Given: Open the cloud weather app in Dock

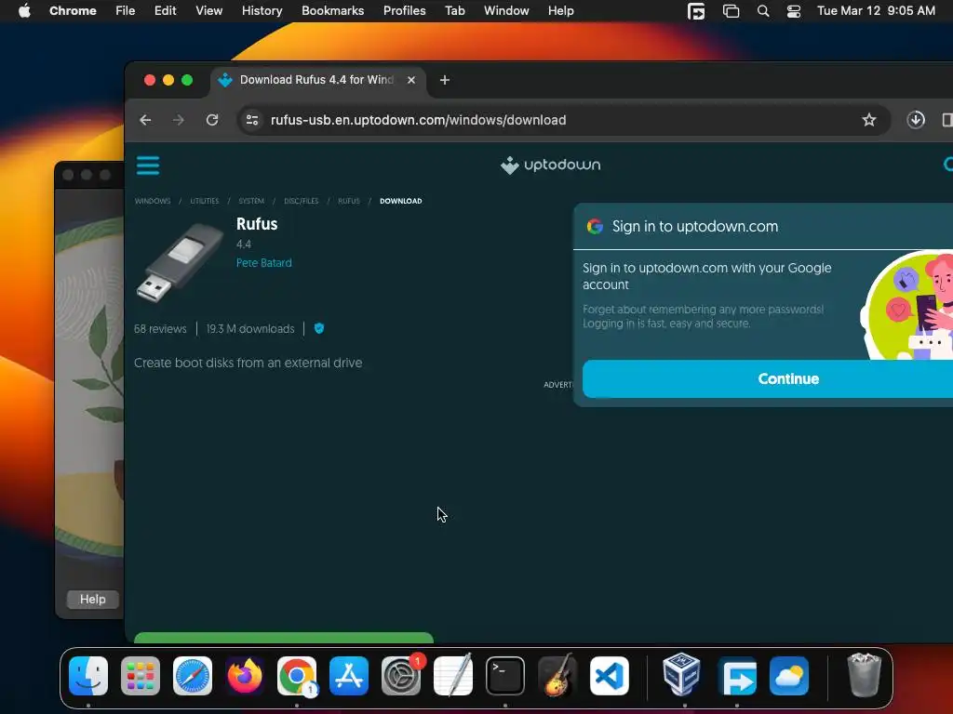Looking at the screenshot, I should (x=789, y=676).
